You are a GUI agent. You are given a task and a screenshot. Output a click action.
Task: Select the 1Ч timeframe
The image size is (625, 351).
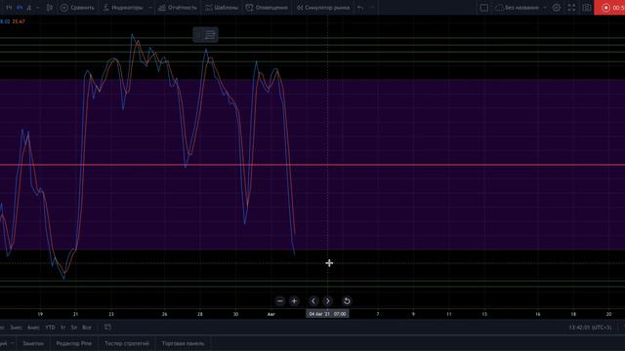[x=9, y=8]
